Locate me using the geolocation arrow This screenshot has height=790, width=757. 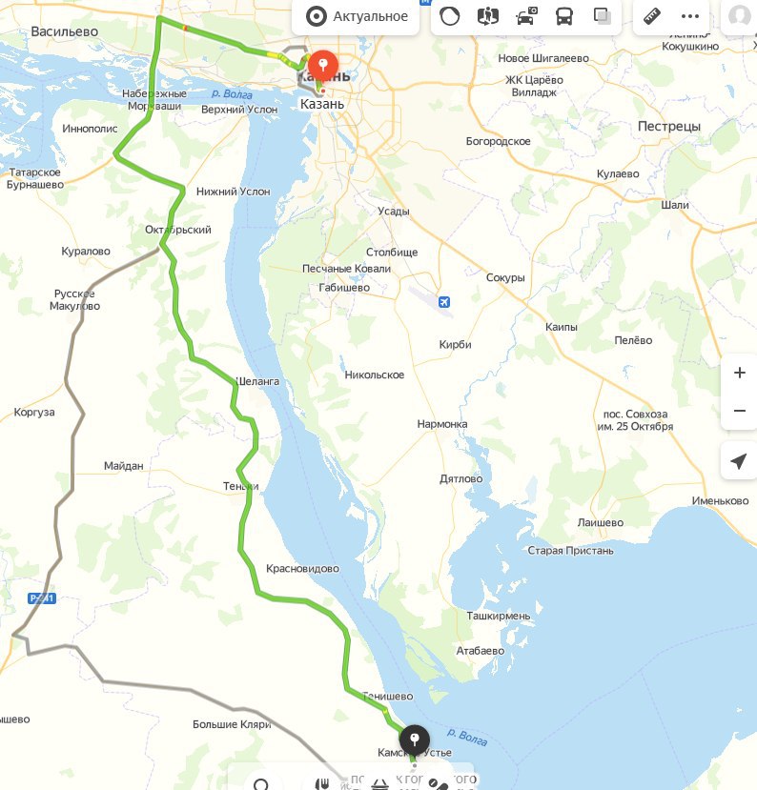point(738,460)
